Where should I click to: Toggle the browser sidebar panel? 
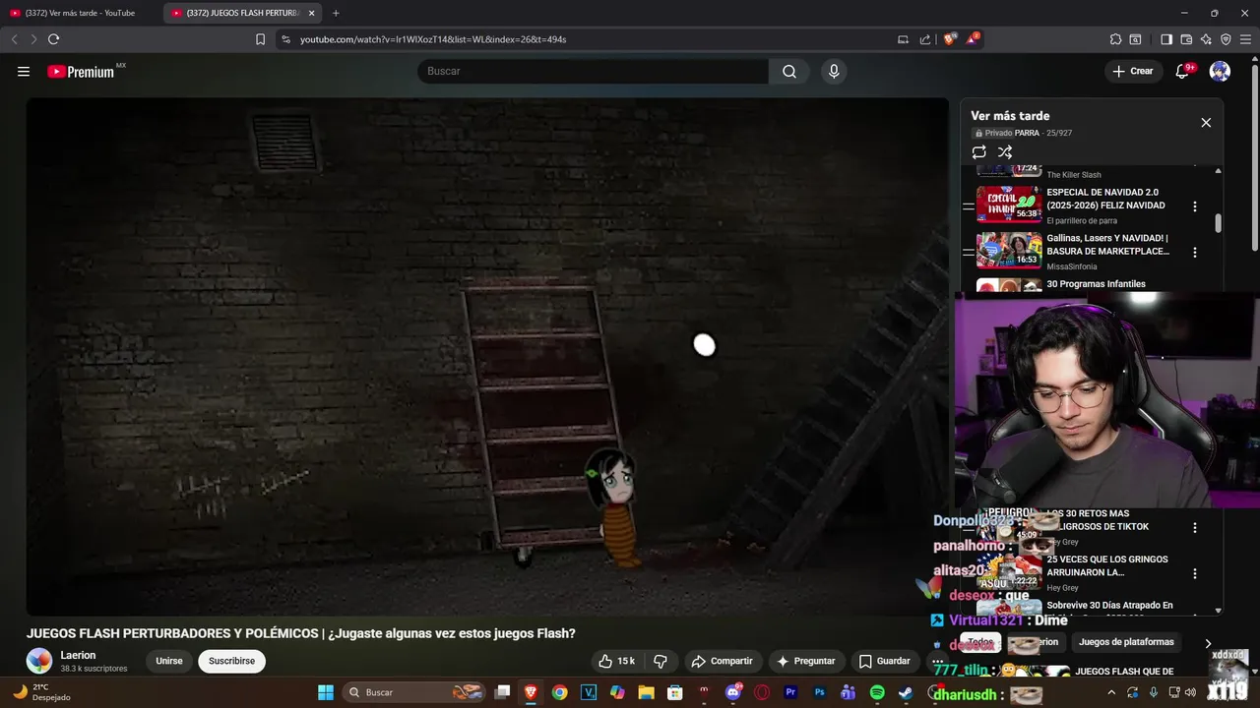(1166, 39)
